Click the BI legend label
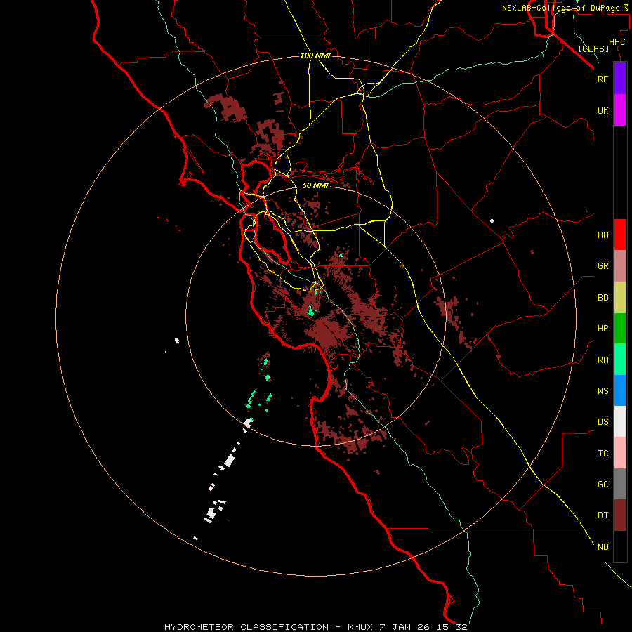Viewport: 632px width, 632px height. click(x=603, y=515)
